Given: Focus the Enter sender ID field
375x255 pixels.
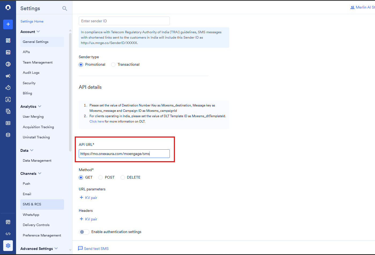Looking at the screenshot, I should pos(124,21).
